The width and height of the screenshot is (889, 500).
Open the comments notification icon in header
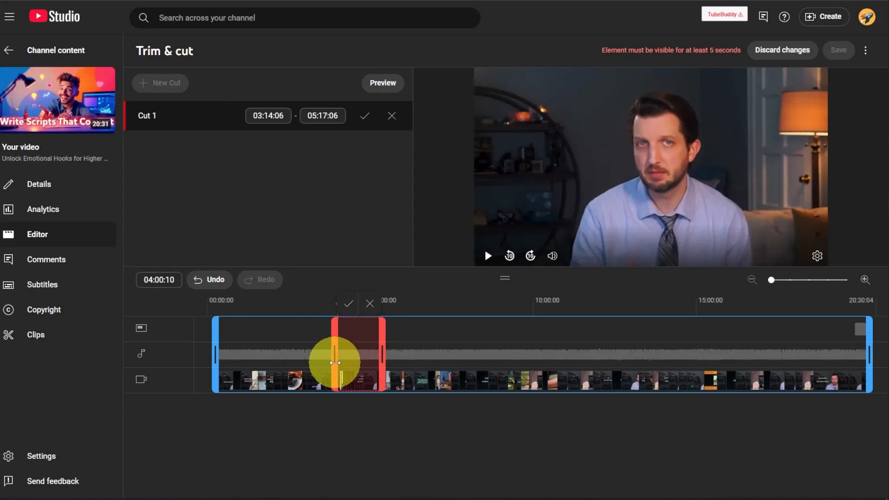(x=763, y=17)
